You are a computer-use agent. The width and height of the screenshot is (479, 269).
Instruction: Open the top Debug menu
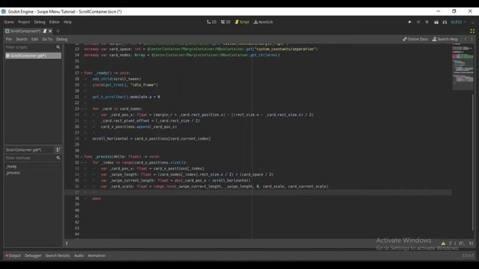tap(40, 22)
